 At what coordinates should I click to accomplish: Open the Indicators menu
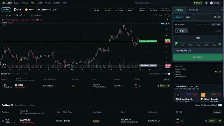[36, 15]
